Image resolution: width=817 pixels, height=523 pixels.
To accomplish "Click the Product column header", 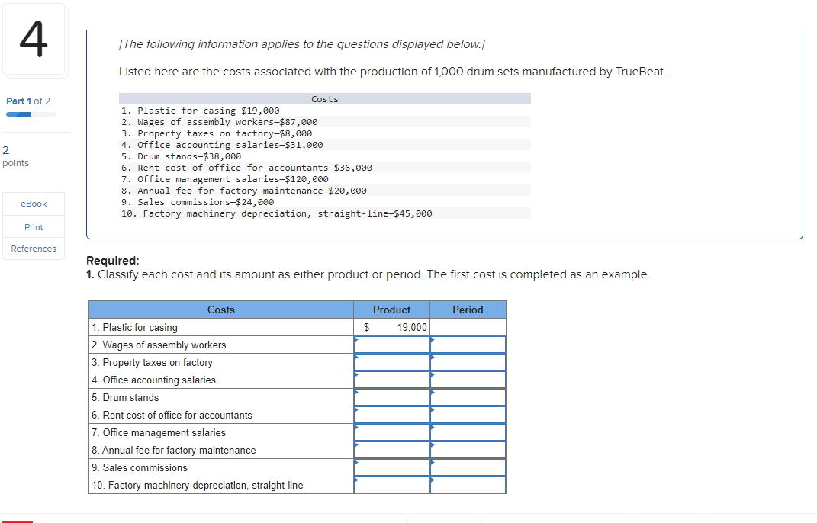I will tap(391, 310).
